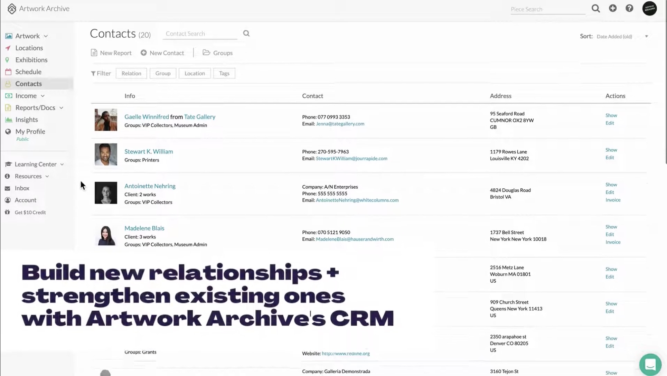This screenshot has height=376, width=667.
Task: Expand the Learning Center chevron
Action: click(62, 164)
